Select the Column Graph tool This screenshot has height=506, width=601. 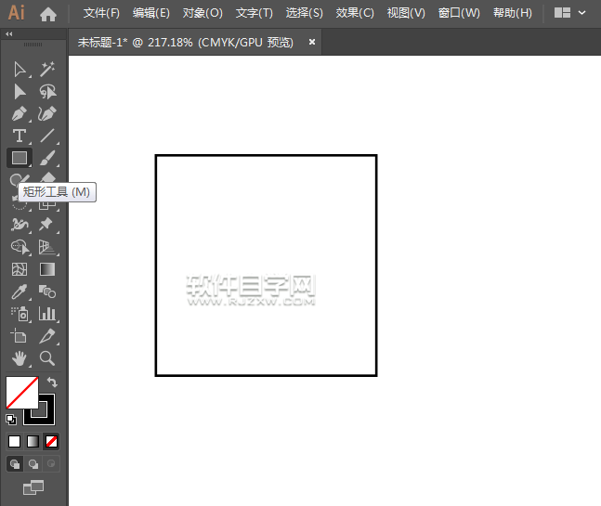pos(47,314)
